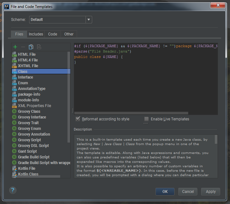Click the green plus Create Template icon
This screenshot has height=204, width=230.
point(15,47)
